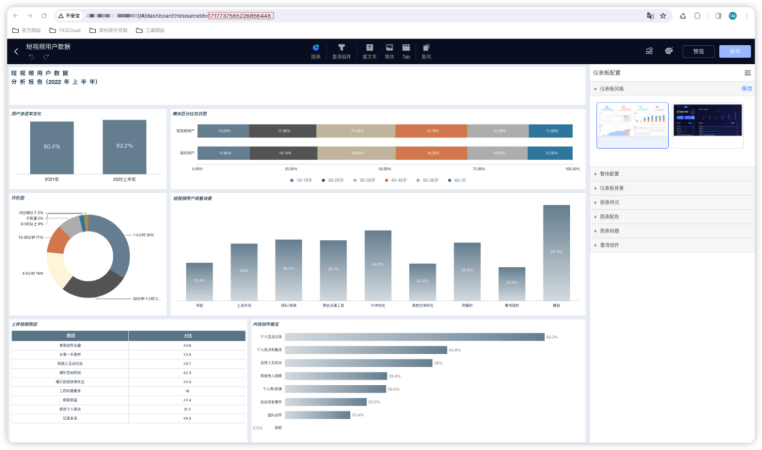Image resolution: width=762 pixels, height=450 pixels.
Task: Click the browser forward arrow
Action: coord(29,16)
